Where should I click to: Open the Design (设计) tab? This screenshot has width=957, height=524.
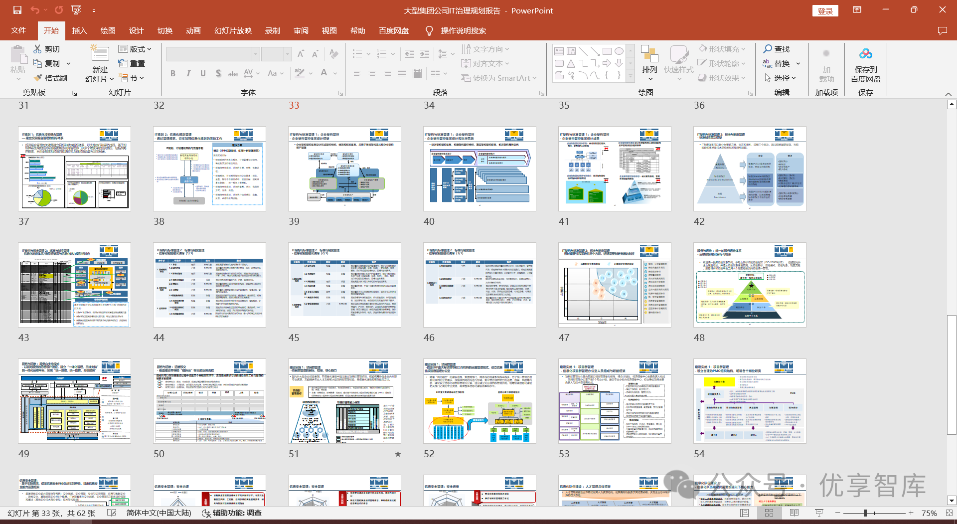[x=136, y=31]
